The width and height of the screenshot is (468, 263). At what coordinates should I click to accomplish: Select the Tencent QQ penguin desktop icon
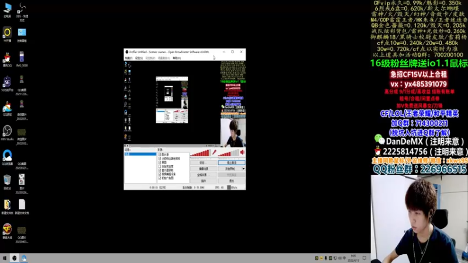point(7,60)
